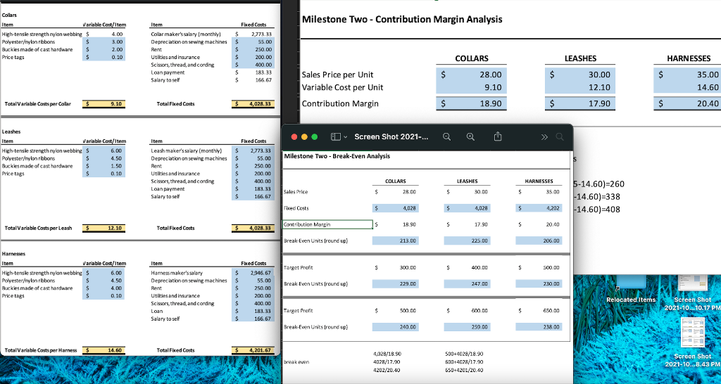Click Total Variable Costs per Leash value 12.10

(104, 228)
